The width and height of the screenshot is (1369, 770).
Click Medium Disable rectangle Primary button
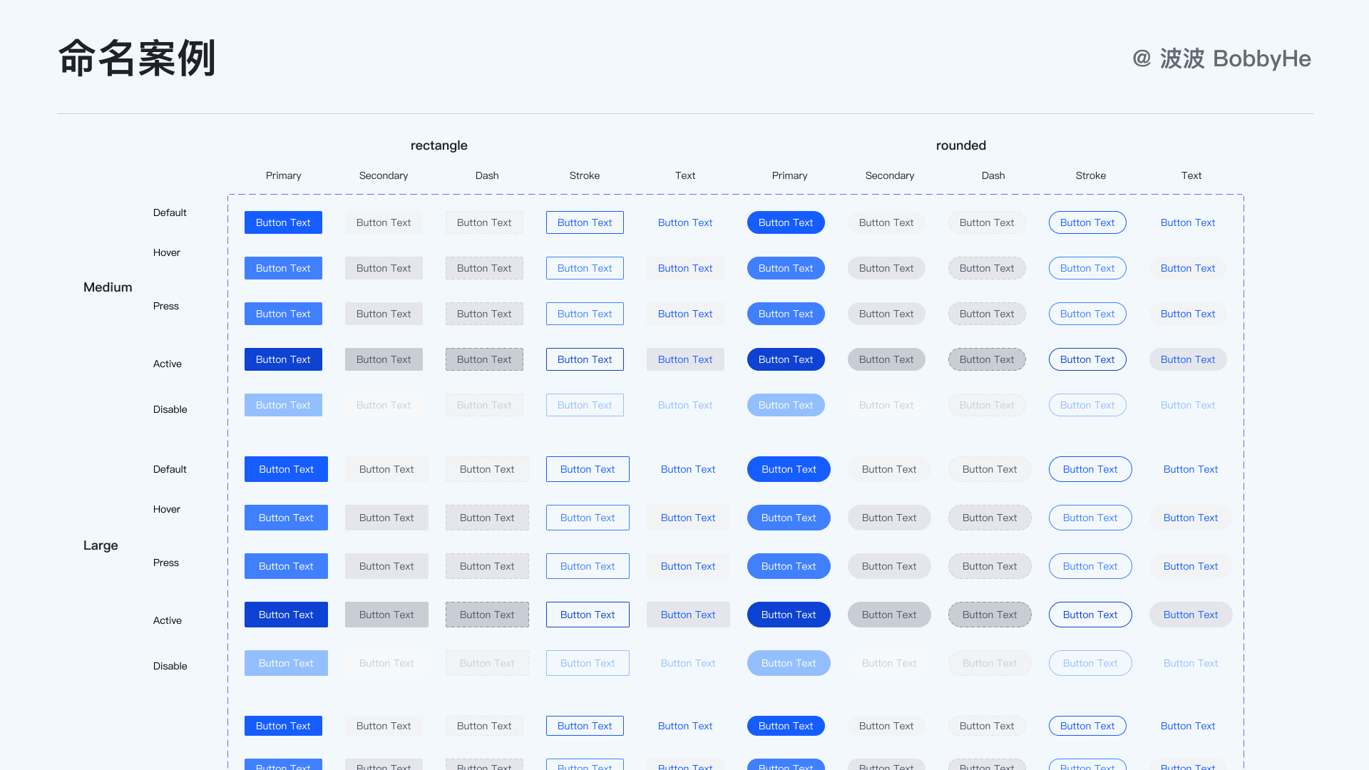[283, 405]
